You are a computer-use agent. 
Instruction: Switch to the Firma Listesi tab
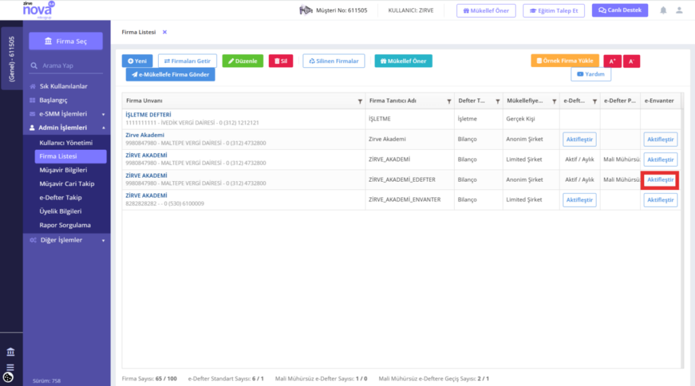click(138, 33)
